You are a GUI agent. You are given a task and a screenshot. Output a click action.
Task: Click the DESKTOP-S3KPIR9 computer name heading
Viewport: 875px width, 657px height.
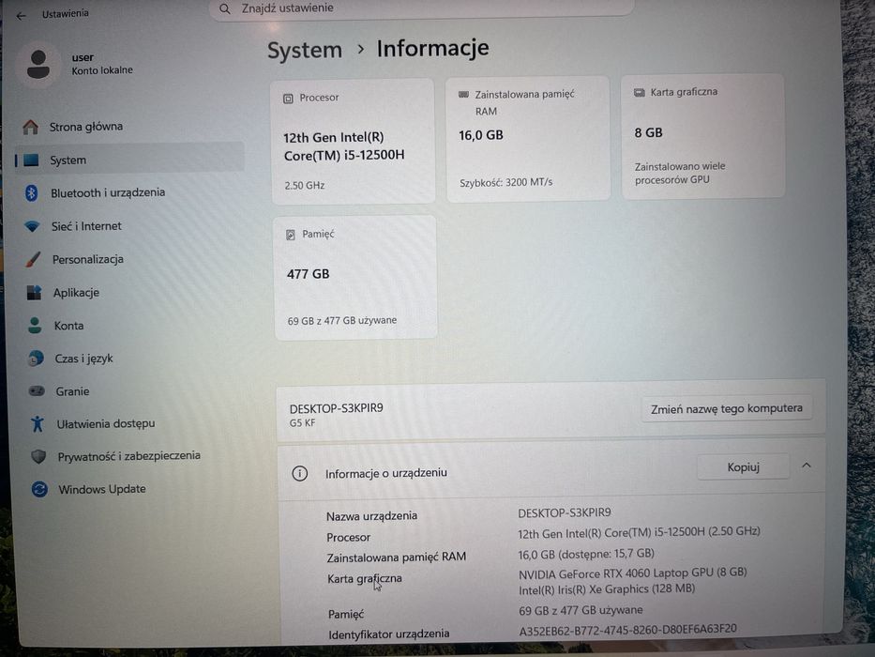337,408
